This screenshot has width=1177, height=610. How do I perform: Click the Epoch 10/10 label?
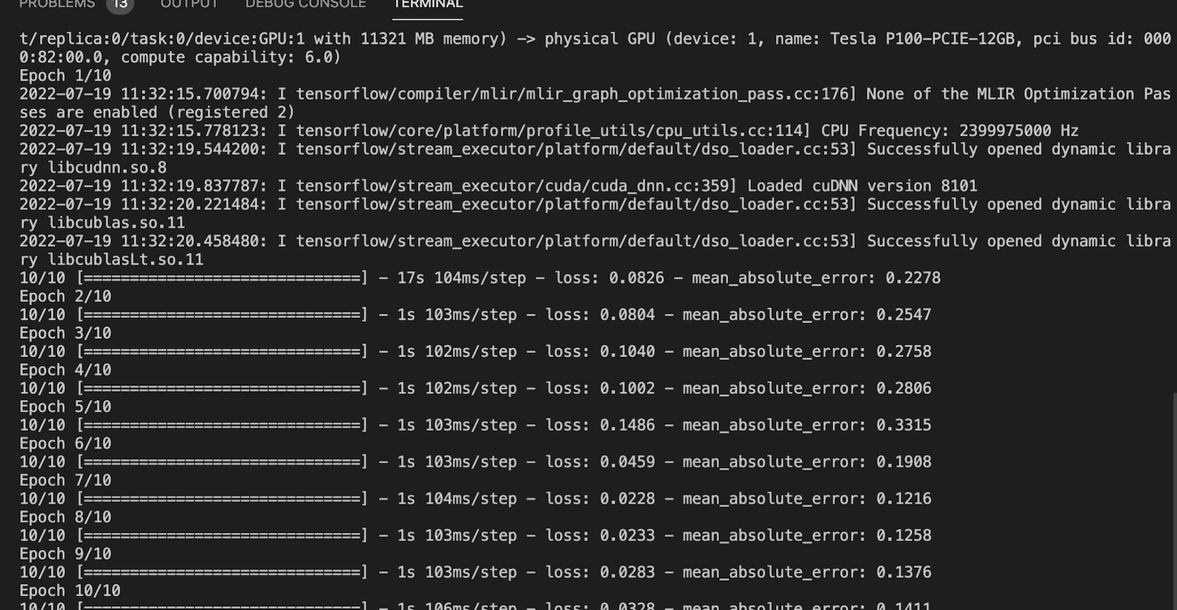[x=71, y=591]
